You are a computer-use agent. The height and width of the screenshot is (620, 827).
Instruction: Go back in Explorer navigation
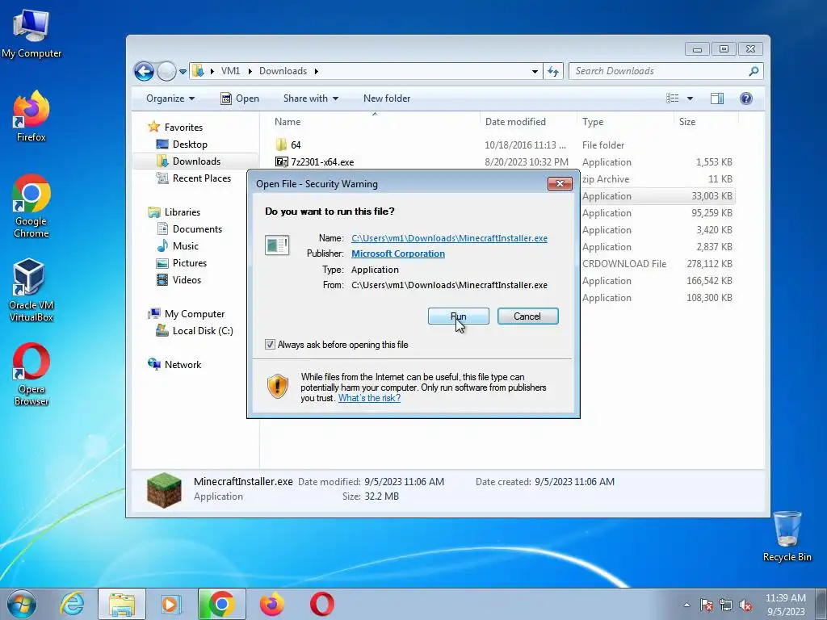coord(144,71)
